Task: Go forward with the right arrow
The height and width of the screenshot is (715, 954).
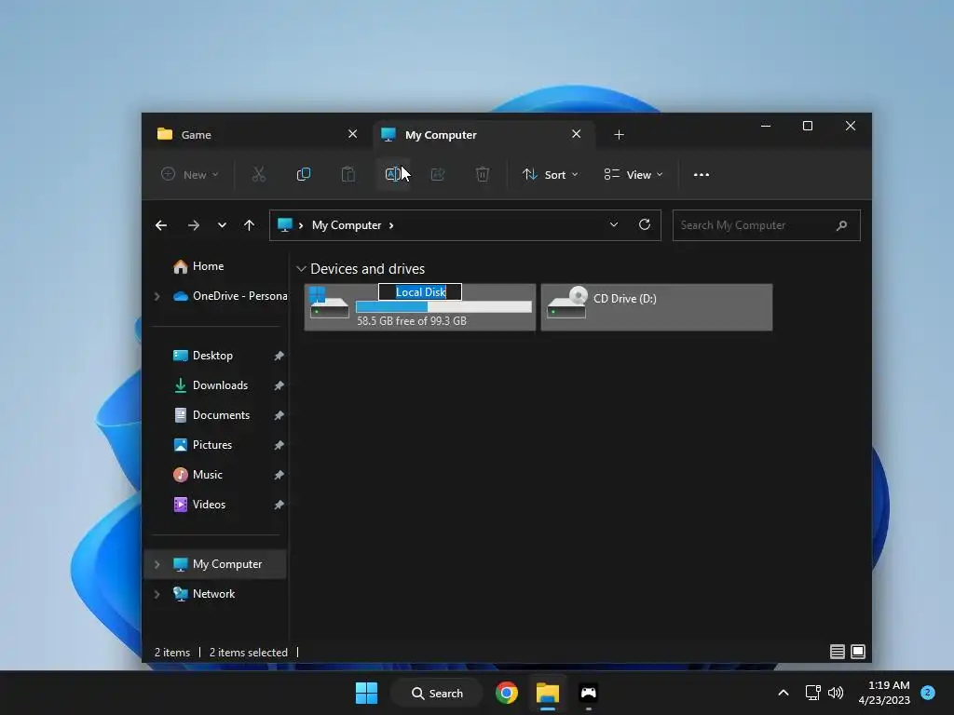Action: click(x=194, y=225)
